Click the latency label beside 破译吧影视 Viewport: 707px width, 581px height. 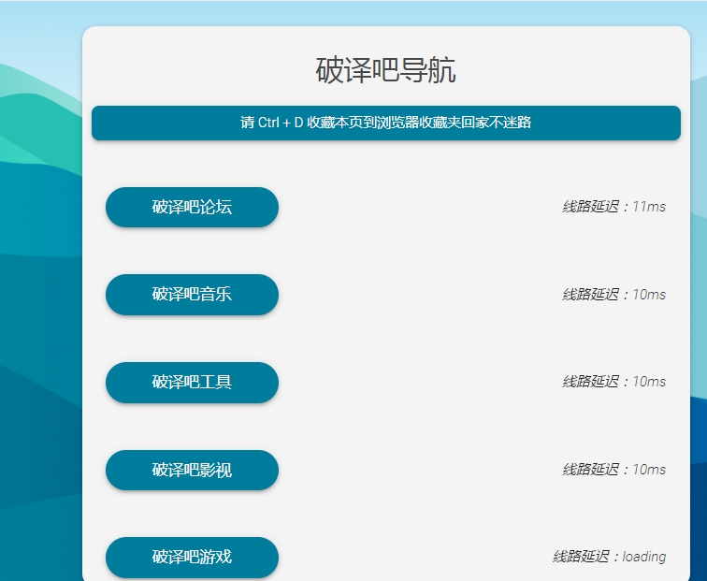(613, 470)
